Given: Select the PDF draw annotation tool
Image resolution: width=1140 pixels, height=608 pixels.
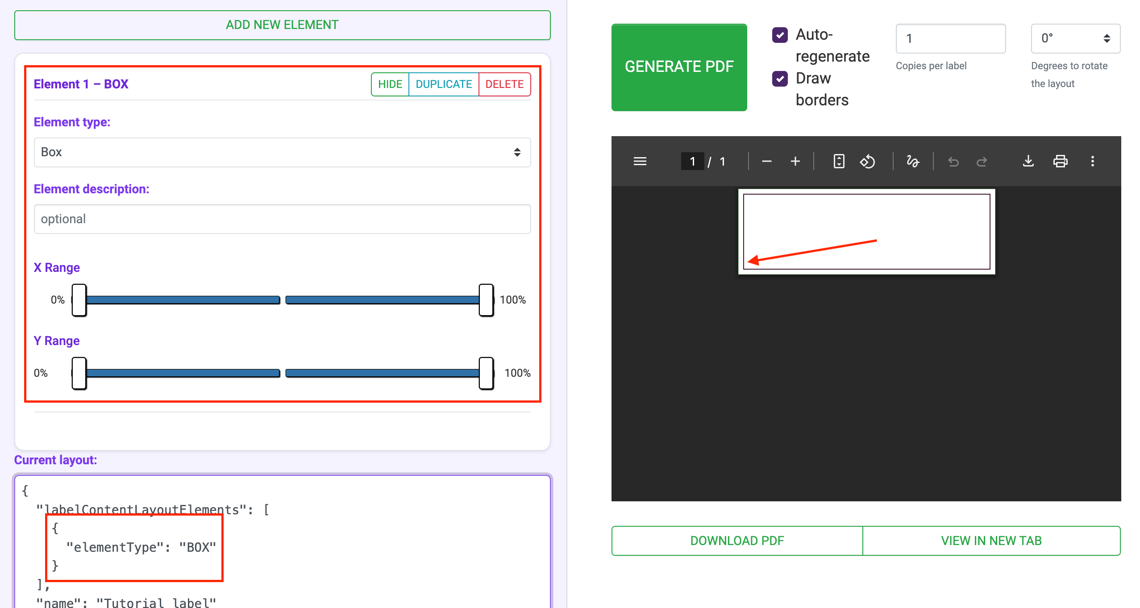Looking at the screenshot, I should (913, 161).
